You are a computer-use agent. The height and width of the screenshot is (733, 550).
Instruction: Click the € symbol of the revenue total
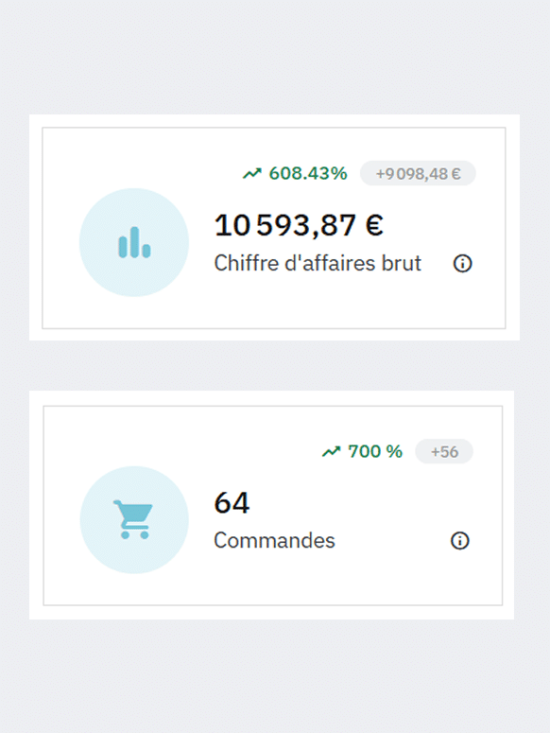pos(374,225)
